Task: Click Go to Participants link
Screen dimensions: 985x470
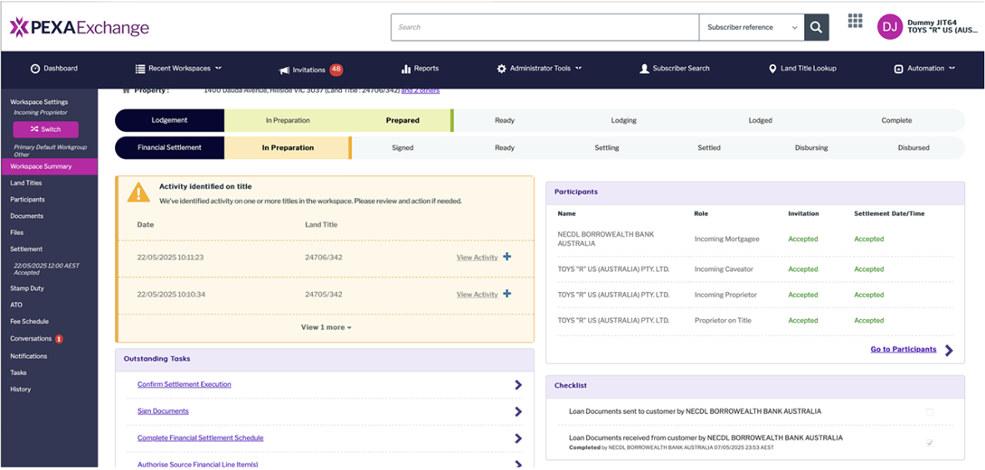Action: pyautogui.click(x=904, y=350)
